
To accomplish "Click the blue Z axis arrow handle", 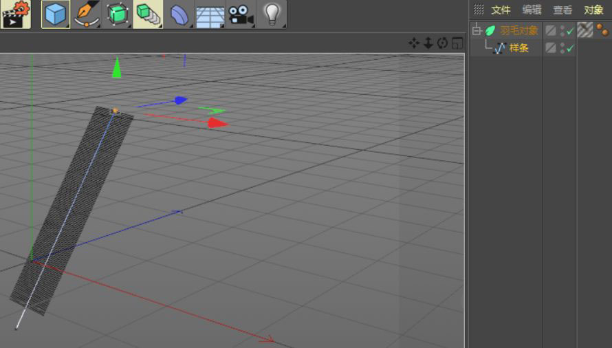I will pyautogui.click(x=181, y=100).
